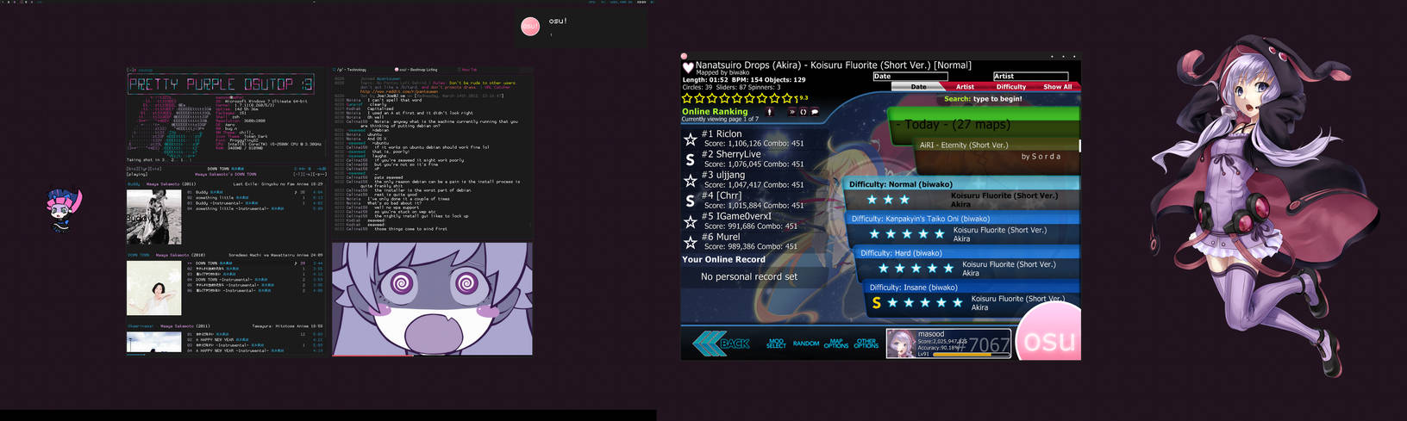Click the first yellow star in user rating
Viewport: 1407px width, 421px height.
[688, 98]
